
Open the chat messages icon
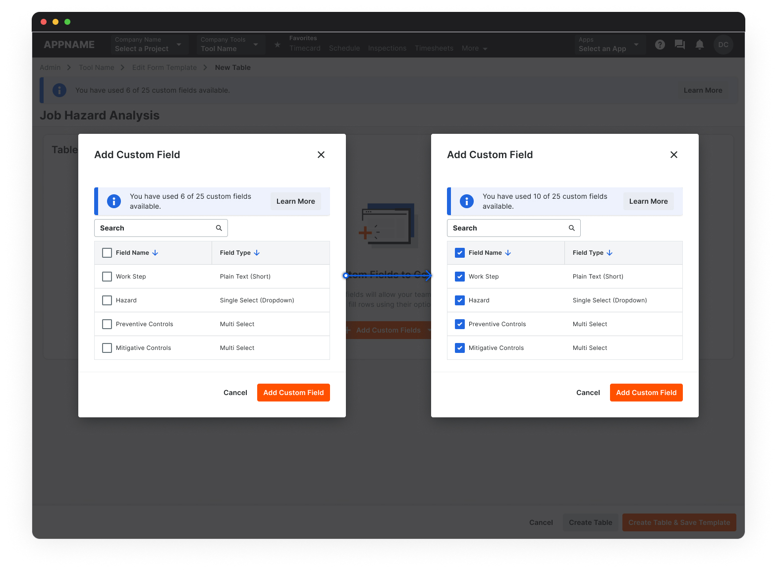[x=679, y=45]
